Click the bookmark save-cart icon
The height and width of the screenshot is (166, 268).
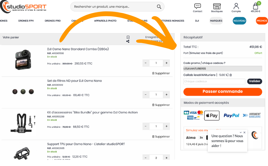tap(128, 37)
